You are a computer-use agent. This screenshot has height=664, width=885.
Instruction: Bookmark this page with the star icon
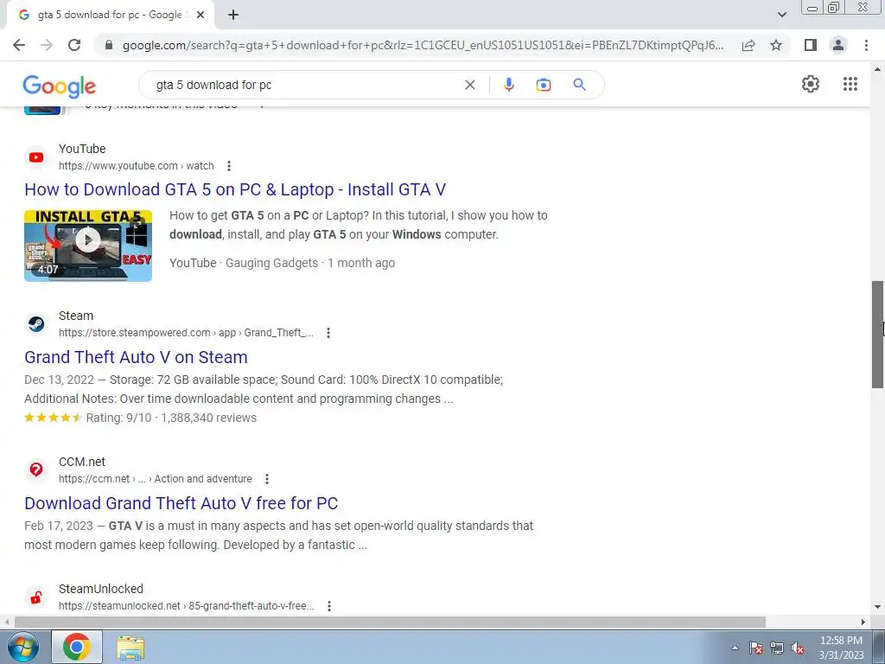tap(776, 45)
